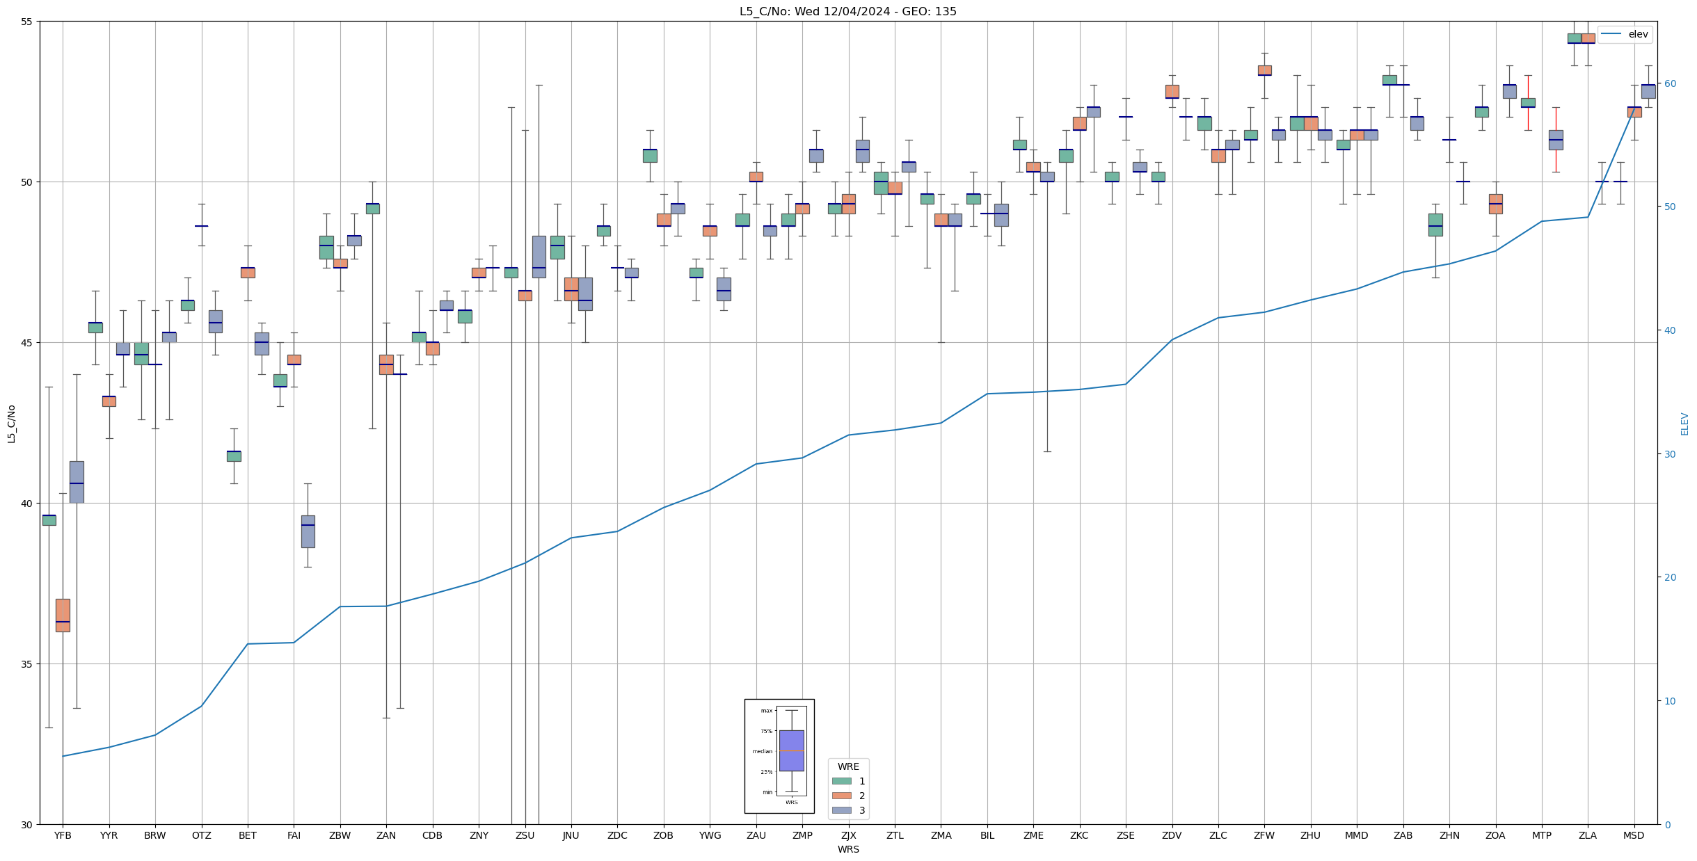Click the 35 tick on left axis

coord(26,664)
